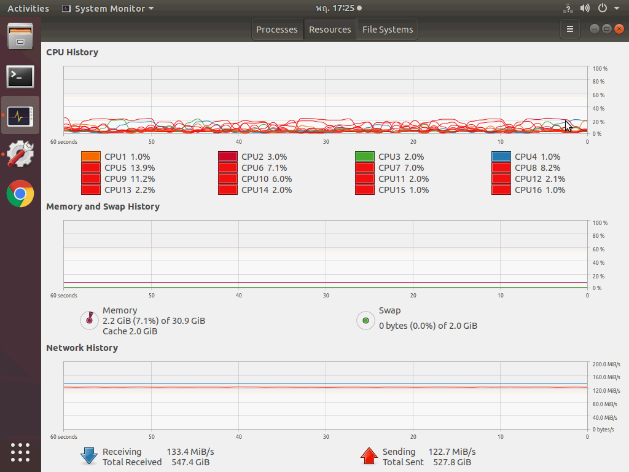Open the system menu arrow in top bar

(x=617, y=8)
